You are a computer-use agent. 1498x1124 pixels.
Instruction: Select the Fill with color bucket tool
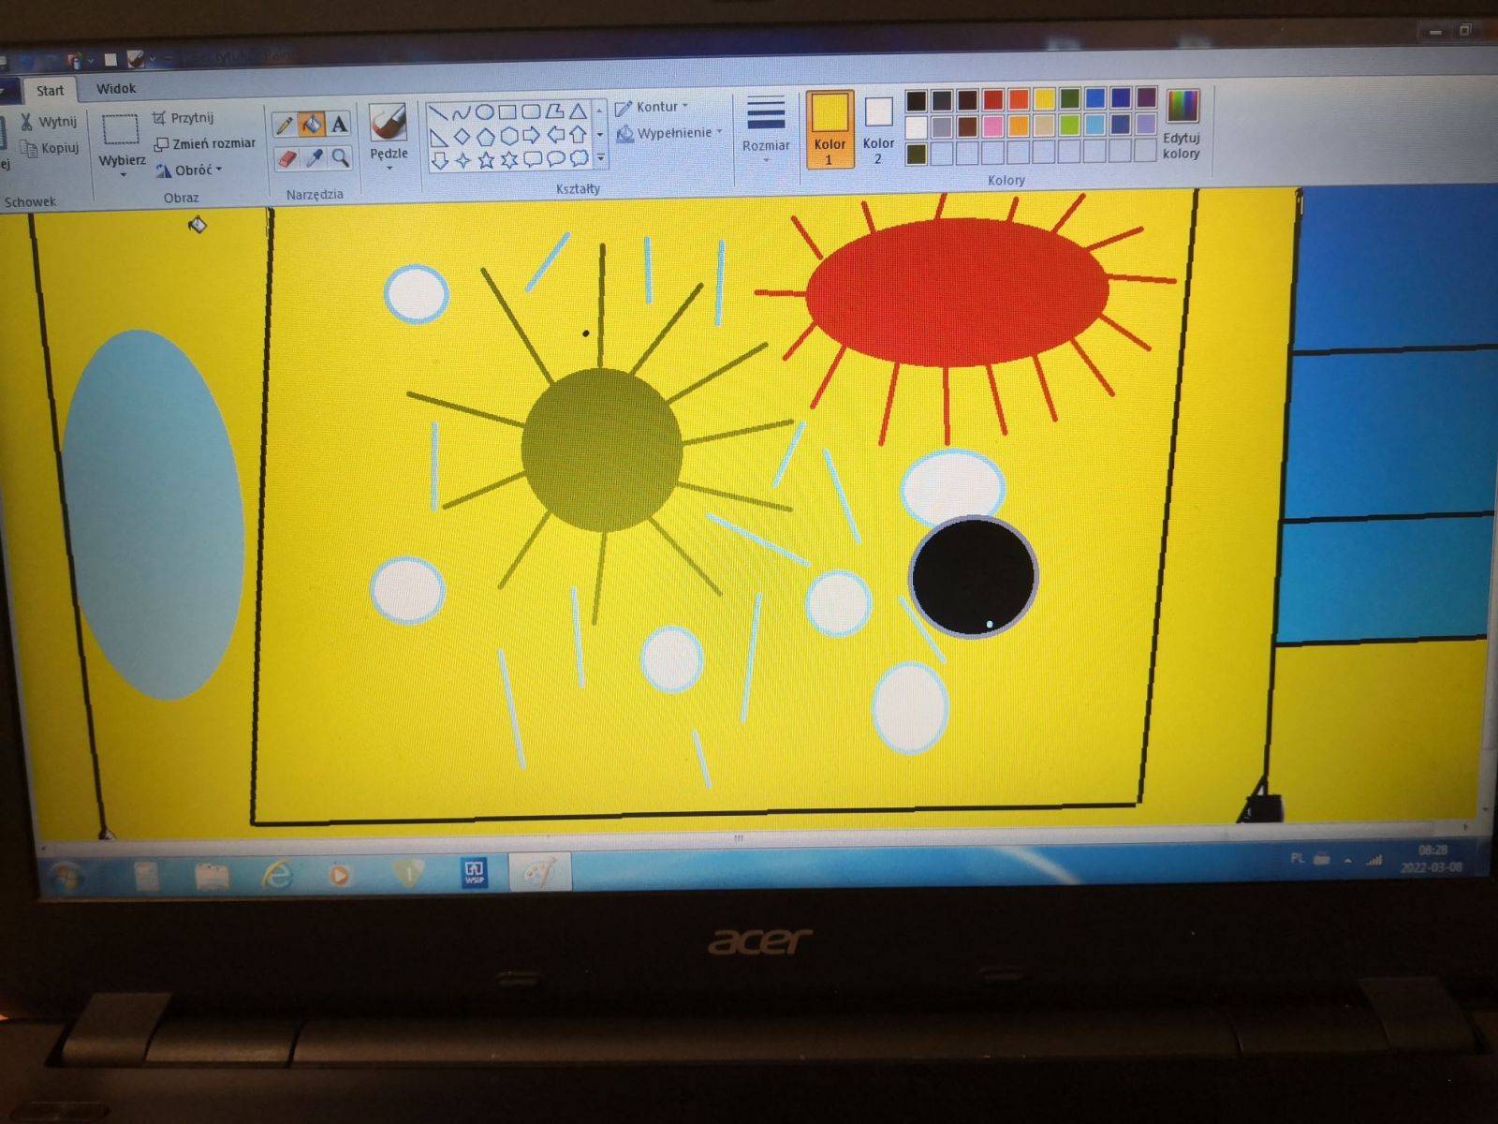312,124
